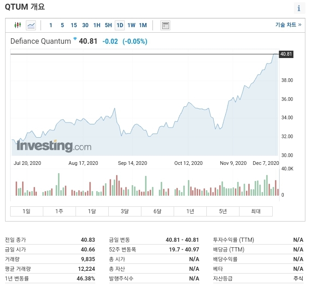Click the 40.81 current price marker
The width and height of the screenshot is (310, 292).
click(286, 54)
